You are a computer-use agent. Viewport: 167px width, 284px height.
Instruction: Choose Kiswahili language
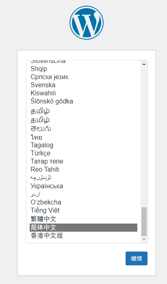[83, 93]
